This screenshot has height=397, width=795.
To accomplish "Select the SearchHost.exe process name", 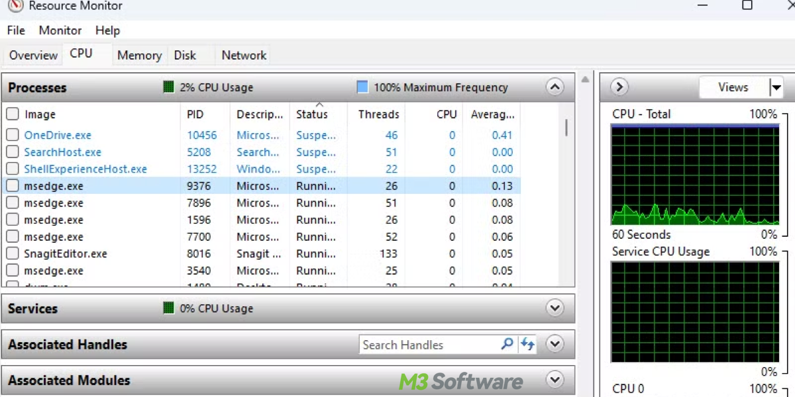I will [62, 152].
